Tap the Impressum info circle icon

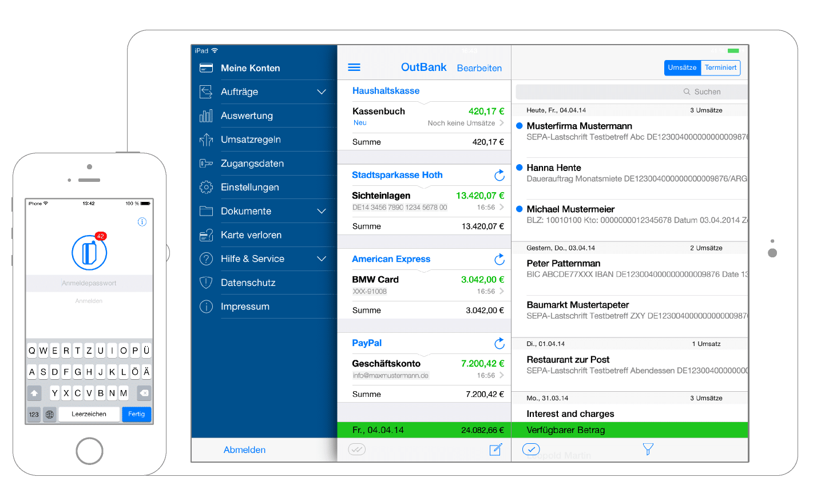[x=206, y=307]
